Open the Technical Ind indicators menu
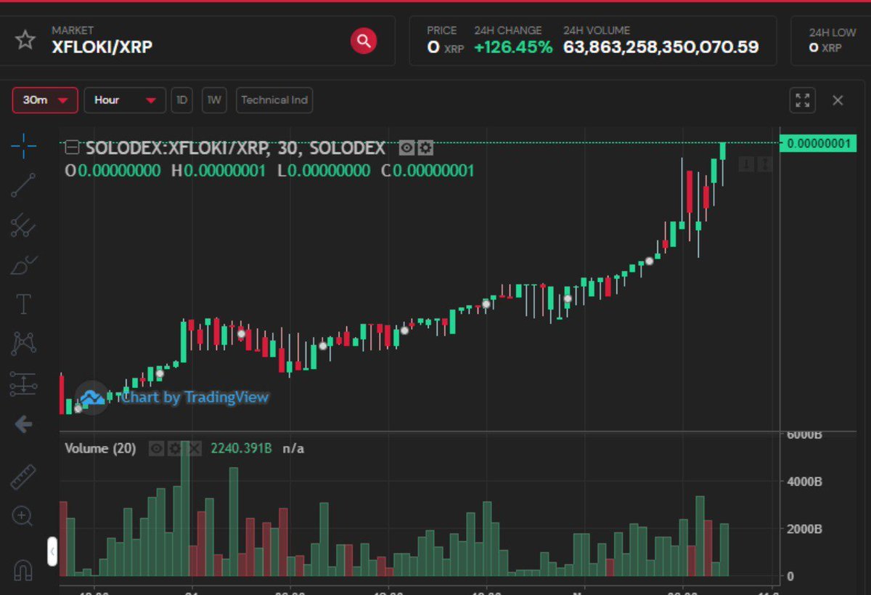This screenshot has width=871, height=595. click(274, 100)
